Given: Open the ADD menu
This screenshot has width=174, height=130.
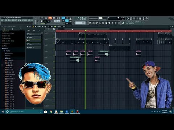Looking at the screenshot, I should [9, 20].
